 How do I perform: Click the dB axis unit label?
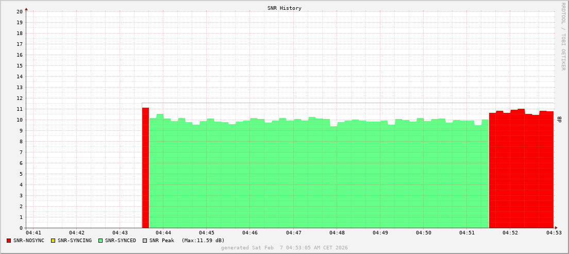point(560,120)
